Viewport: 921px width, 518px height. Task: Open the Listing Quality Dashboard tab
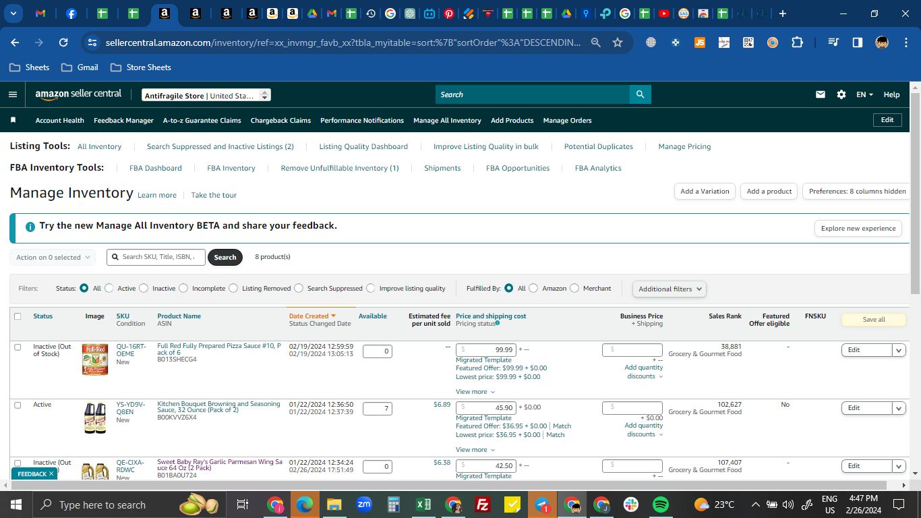(363, 146)
